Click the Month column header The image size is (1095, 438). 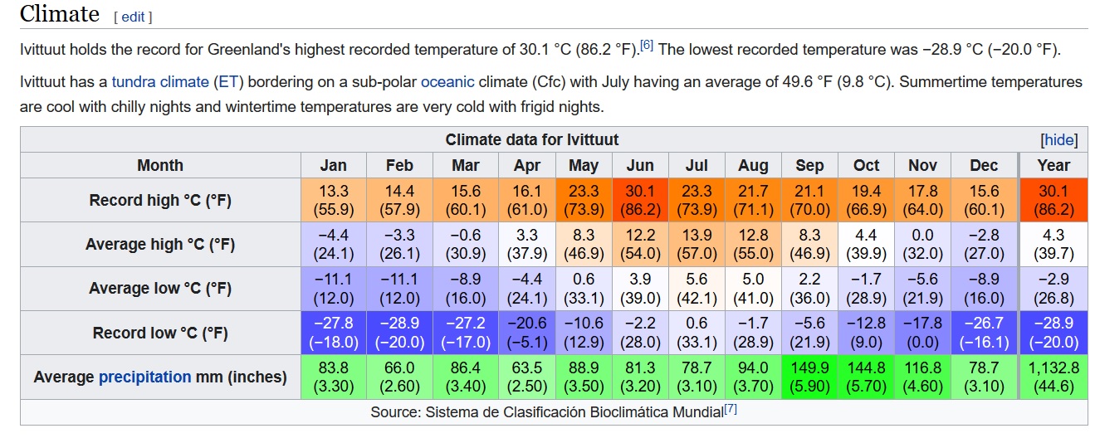point(160,165)
